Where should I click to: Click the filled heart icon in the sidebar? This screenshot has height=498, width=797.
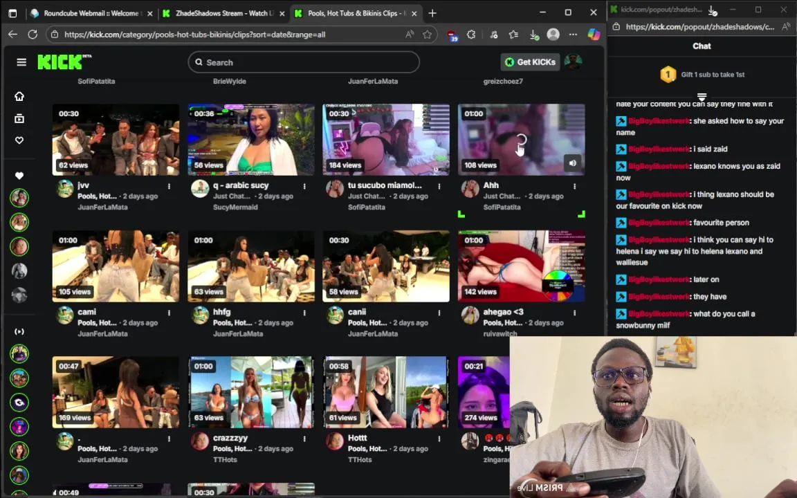click(19, 175)
